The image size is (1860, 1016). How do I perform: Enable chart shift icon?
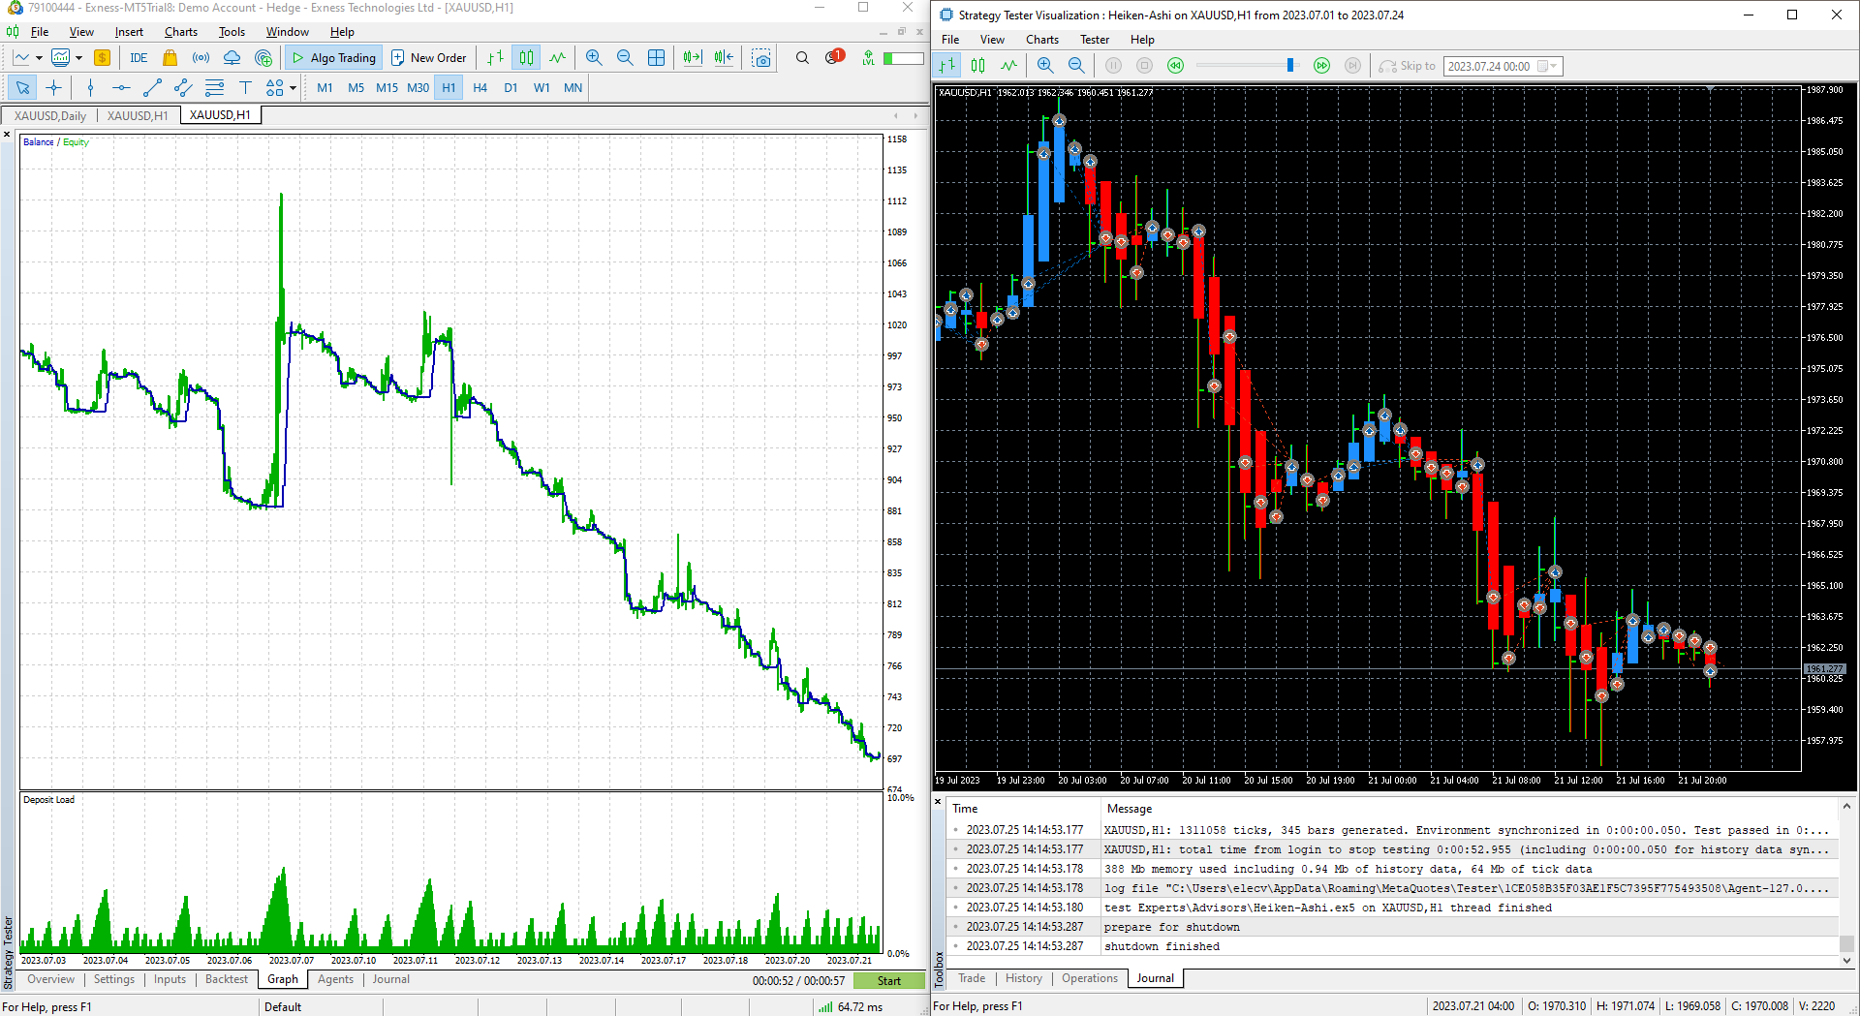coord(724,58)
